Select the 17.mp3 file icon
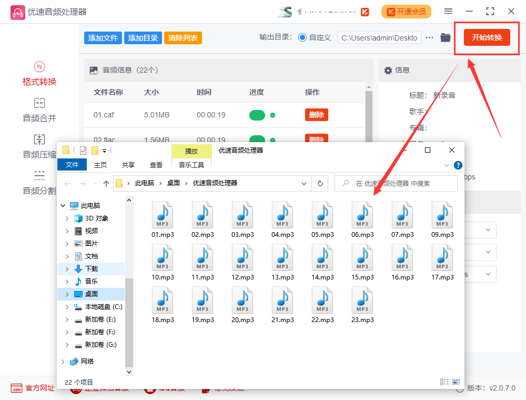Viewport: 526px width, 400px height. [442, 258]
